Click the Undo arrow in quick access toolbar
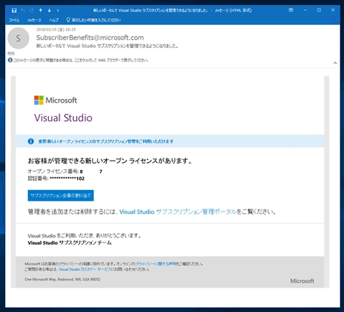The image size is (344, 312). (x=23, y=11)
